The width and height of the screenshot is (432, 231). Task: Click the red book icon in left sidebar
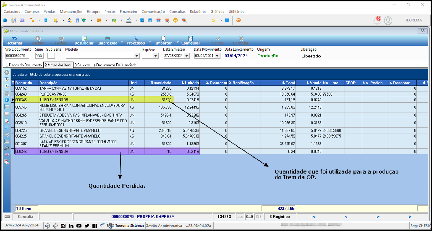pyautogui.click(x=7, y=114)
